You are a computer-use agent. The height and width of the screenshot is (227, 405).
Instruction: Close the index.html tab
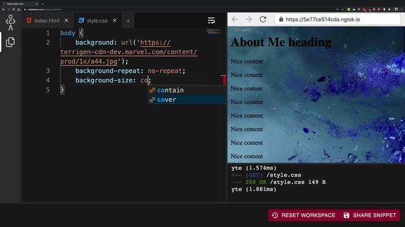pyautogui.click(x=66, y=20)
